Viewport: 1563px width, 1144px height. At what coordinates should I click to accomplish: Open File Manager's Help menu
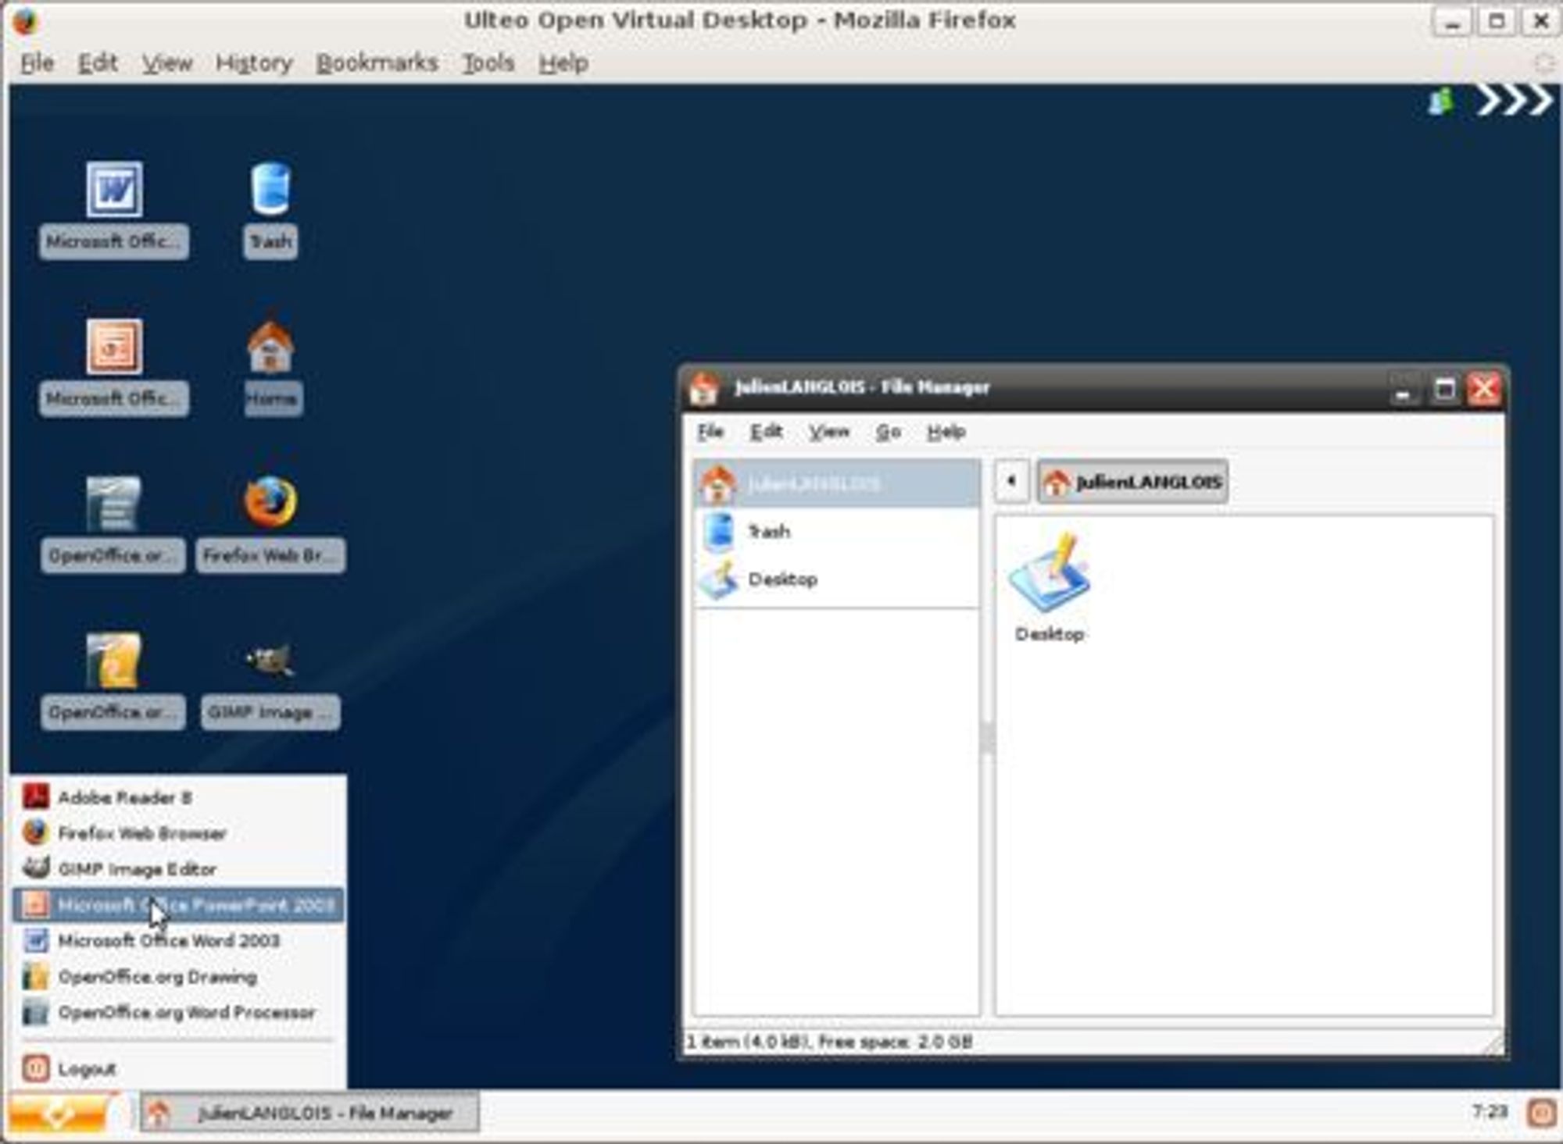pyautogui.click(x=946, y=431)
